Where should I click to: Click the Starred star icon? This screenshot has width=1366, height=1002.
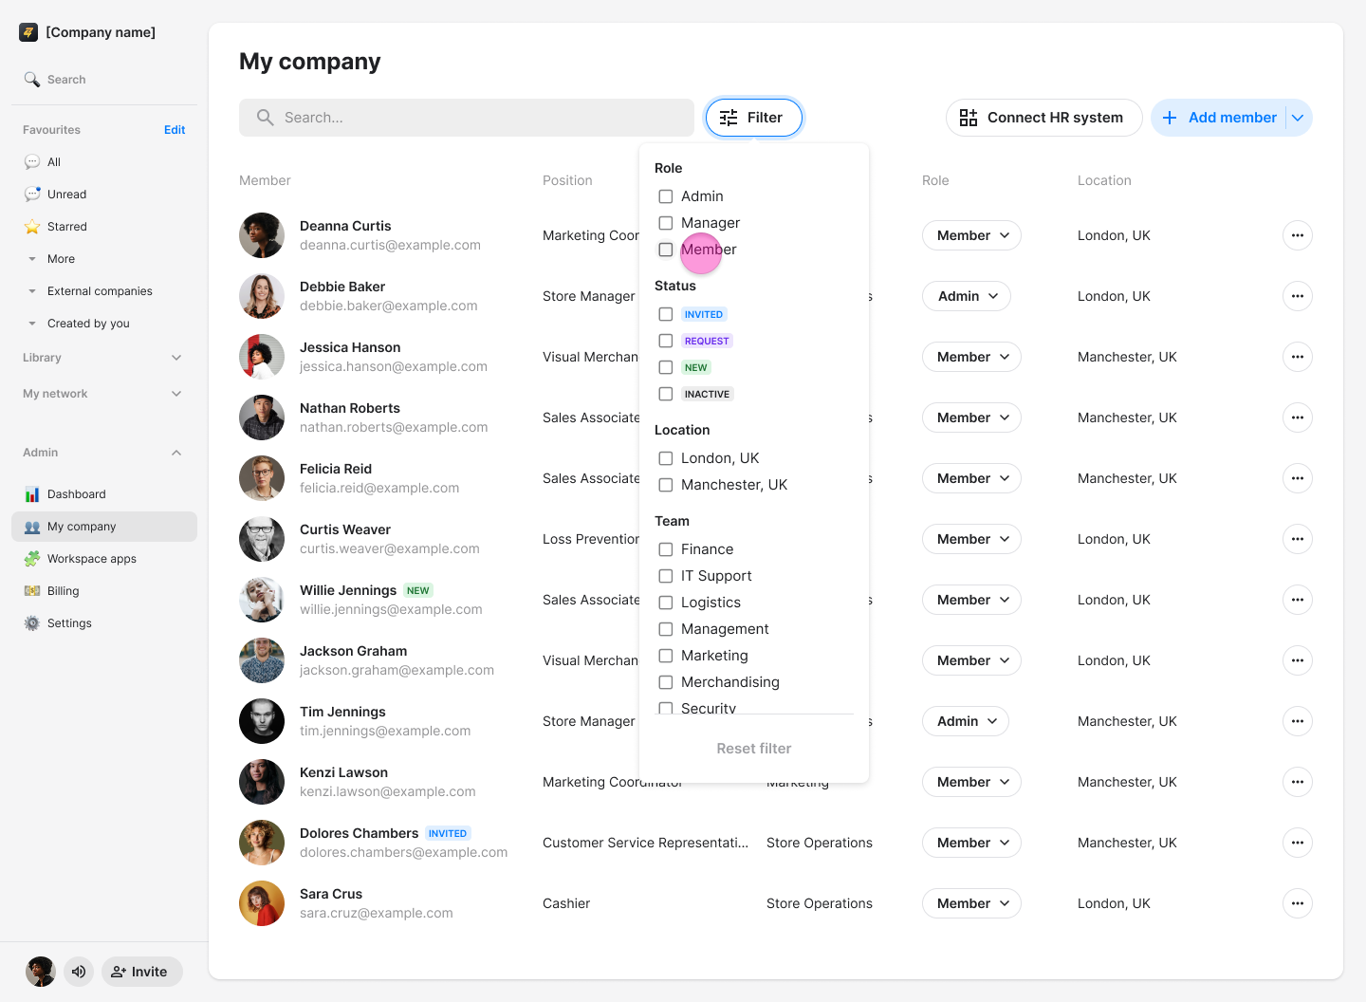(x=32, y=227)
